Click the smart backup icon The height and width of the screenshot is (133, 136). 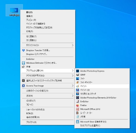(23, 81)
